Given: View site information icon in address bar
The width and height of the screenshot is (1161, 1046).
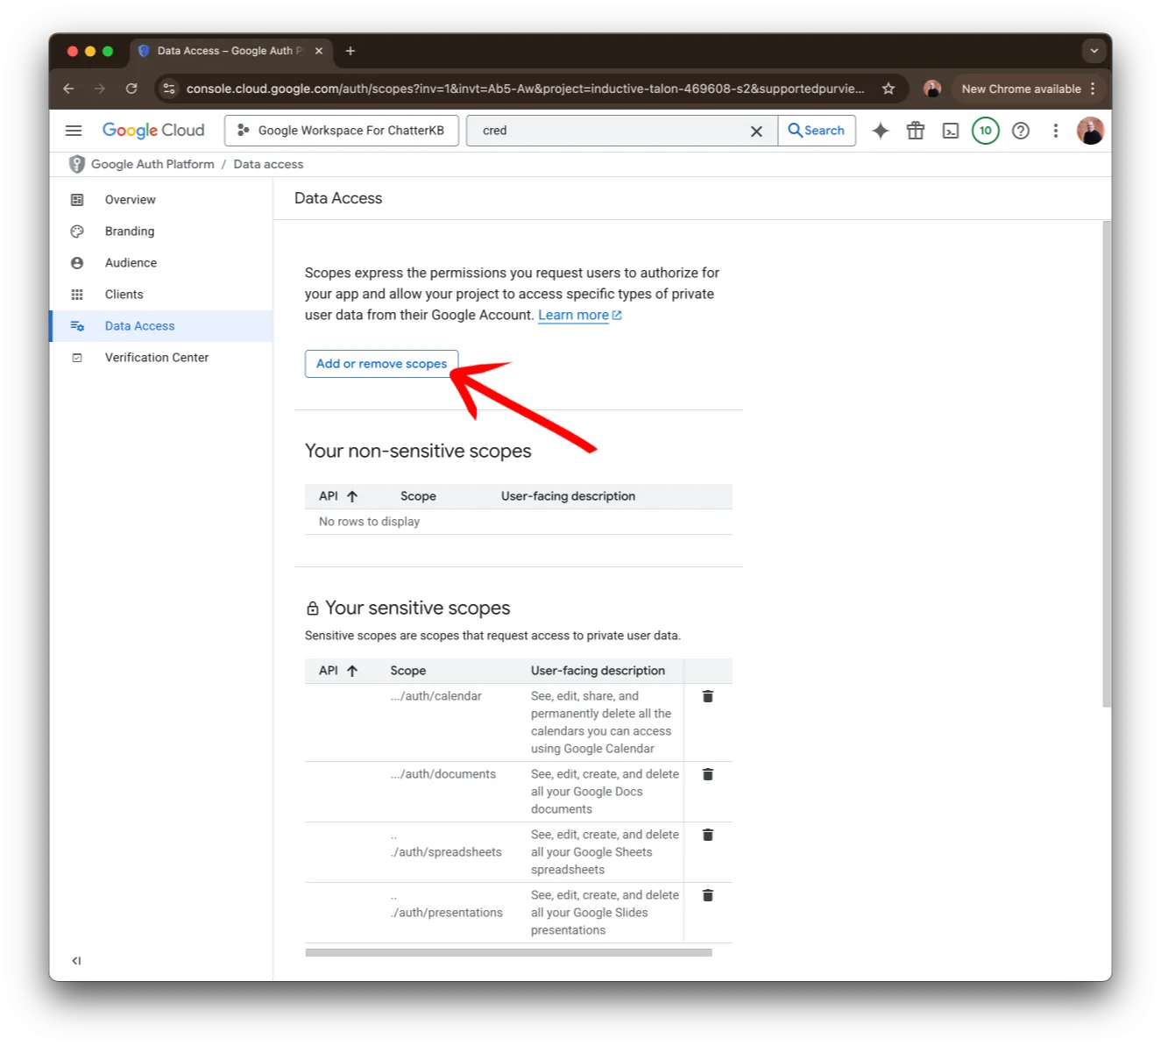Looking at the screenshot, I should pyautogui.click(x=170, y=89).
